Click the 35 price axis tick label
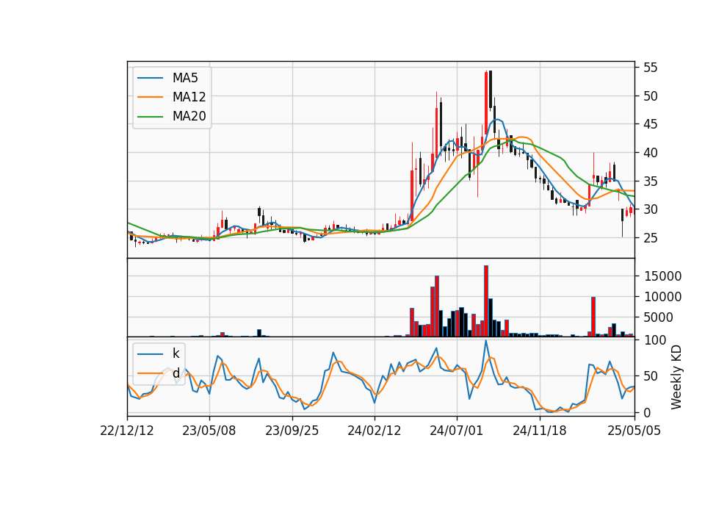This screenshot has width=705, height=507. pyautogui.click(x=650, y=181)
